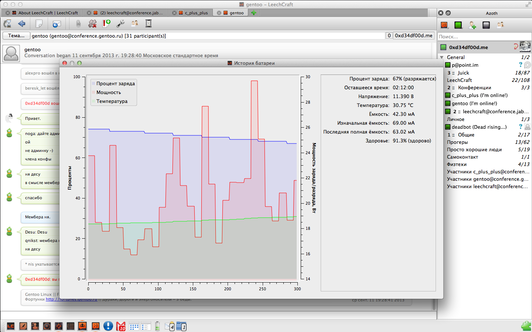The height and width of the screenshot is (332, 532).
Task: Expand the Самоконтакт group
Action: pyautogui.click(x=463, y=157)
